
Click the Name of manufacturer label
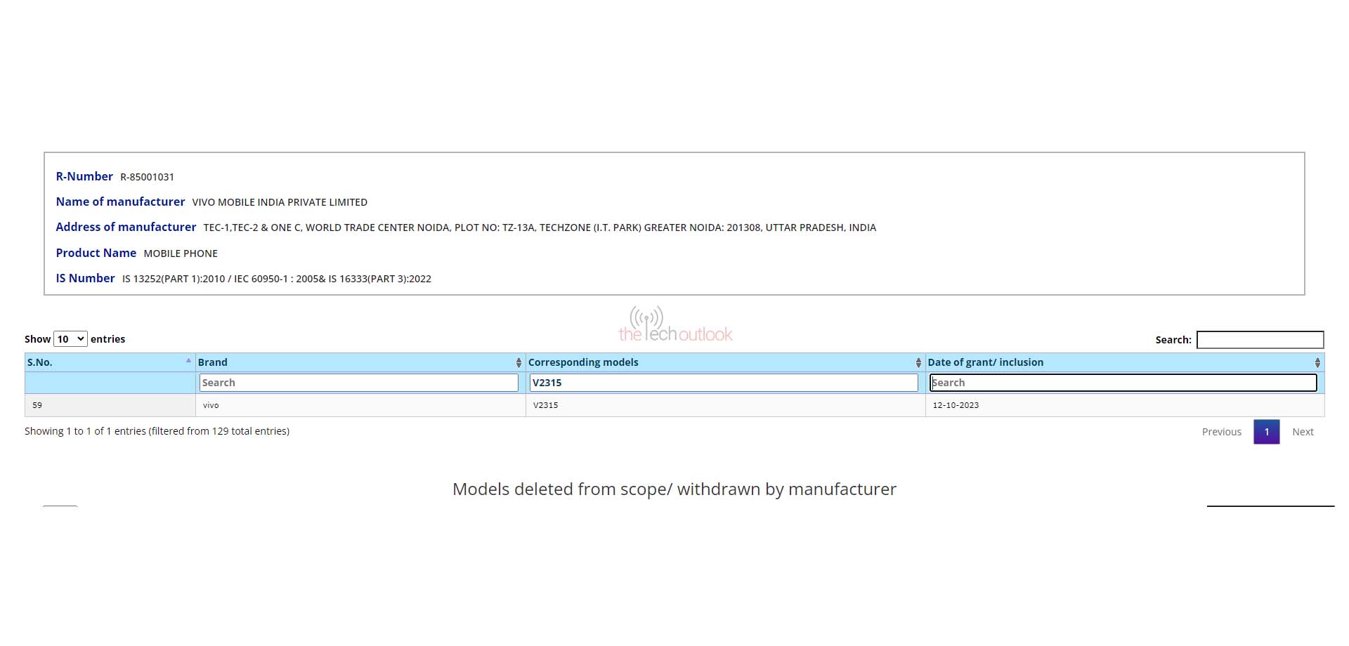(120, 202)
